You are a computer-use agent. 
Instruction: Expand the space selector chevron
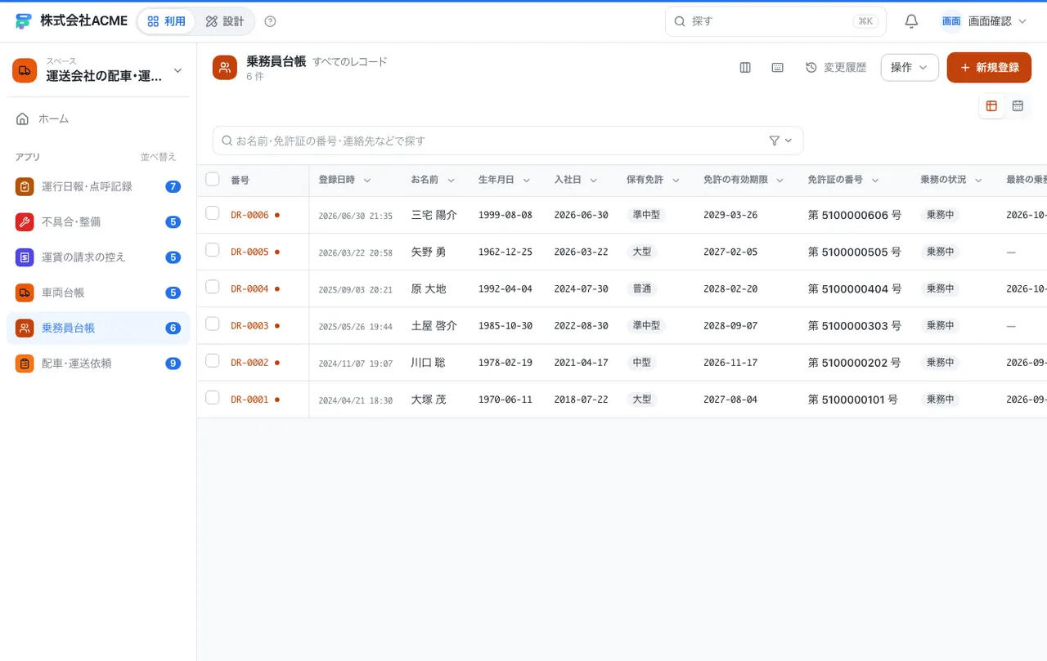pos(177,70)
